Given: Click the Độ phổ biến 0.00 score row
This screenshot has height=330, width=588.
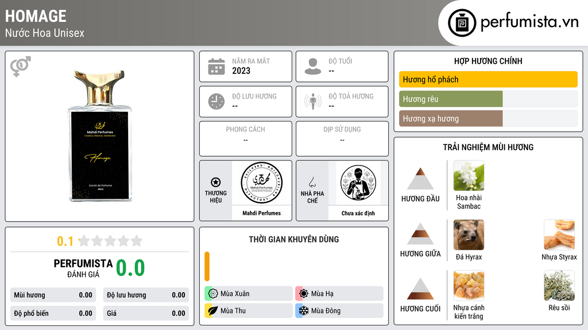Looking at the screenshot, I should 53,313.
